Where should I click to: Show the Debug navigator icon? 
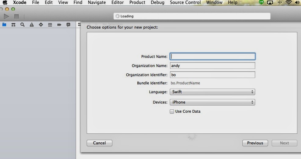pyautogui.click(x=50, y=25)
